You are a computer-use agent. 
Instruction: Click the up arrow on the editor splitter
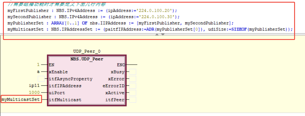coord(157,34)
